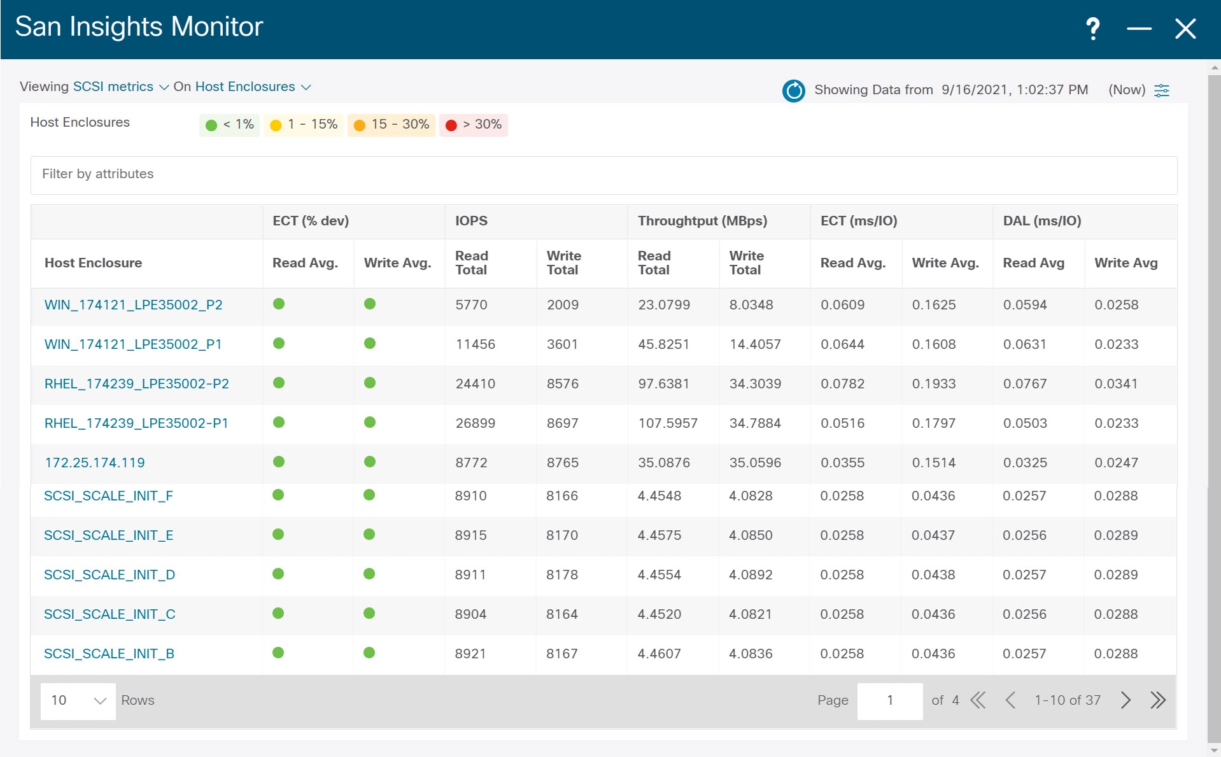Click Read Avg. green dot for WIN_174121_LPE35002_P1

point(278,343)
